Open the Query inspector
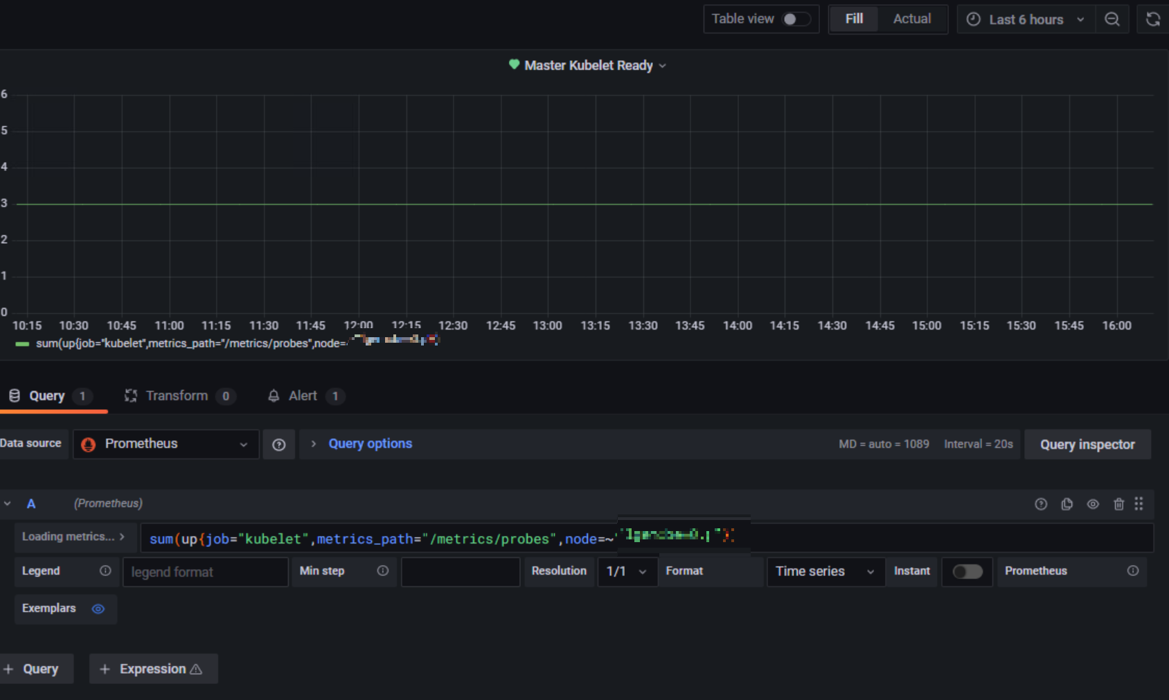1169x700 pixels. click(x=1087, y=445)
